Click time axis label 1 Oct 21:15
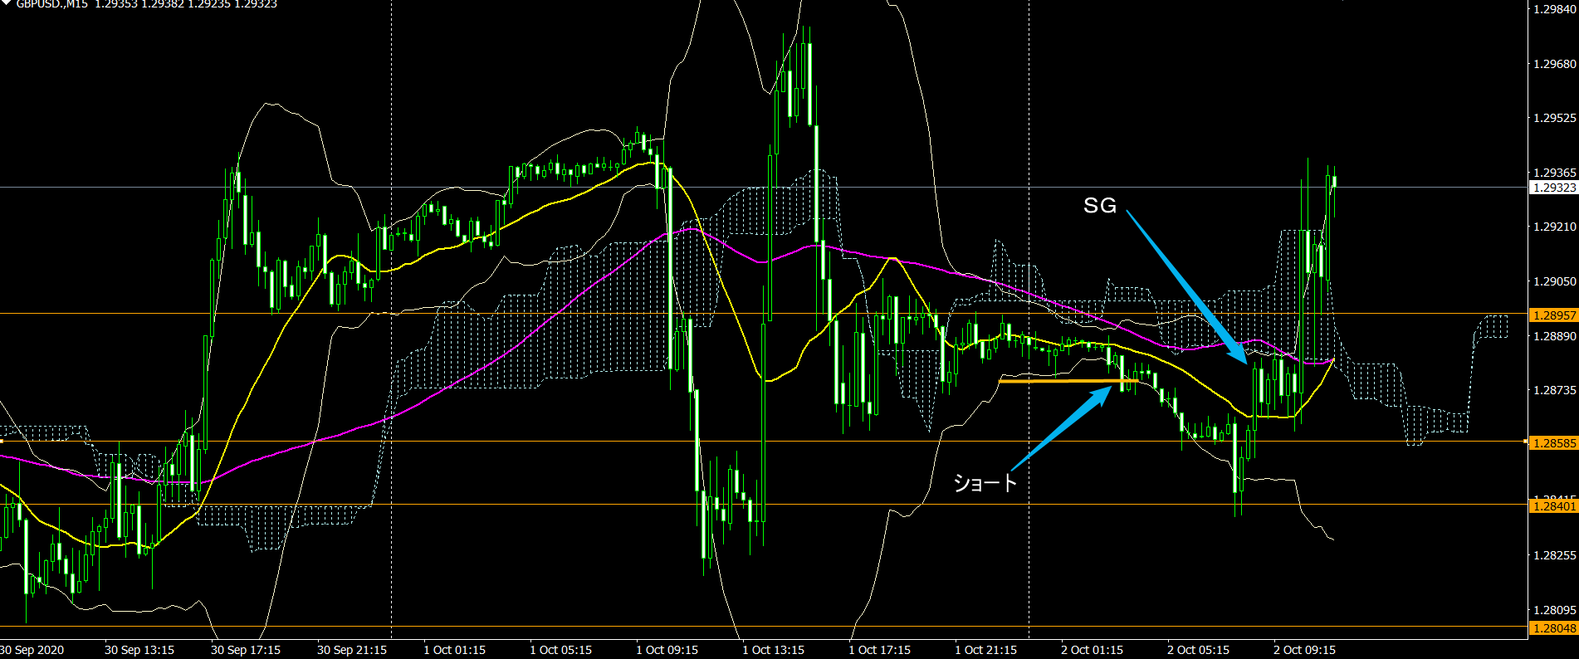This screenshot has height=659, width=1579. [x=986, y=650]
